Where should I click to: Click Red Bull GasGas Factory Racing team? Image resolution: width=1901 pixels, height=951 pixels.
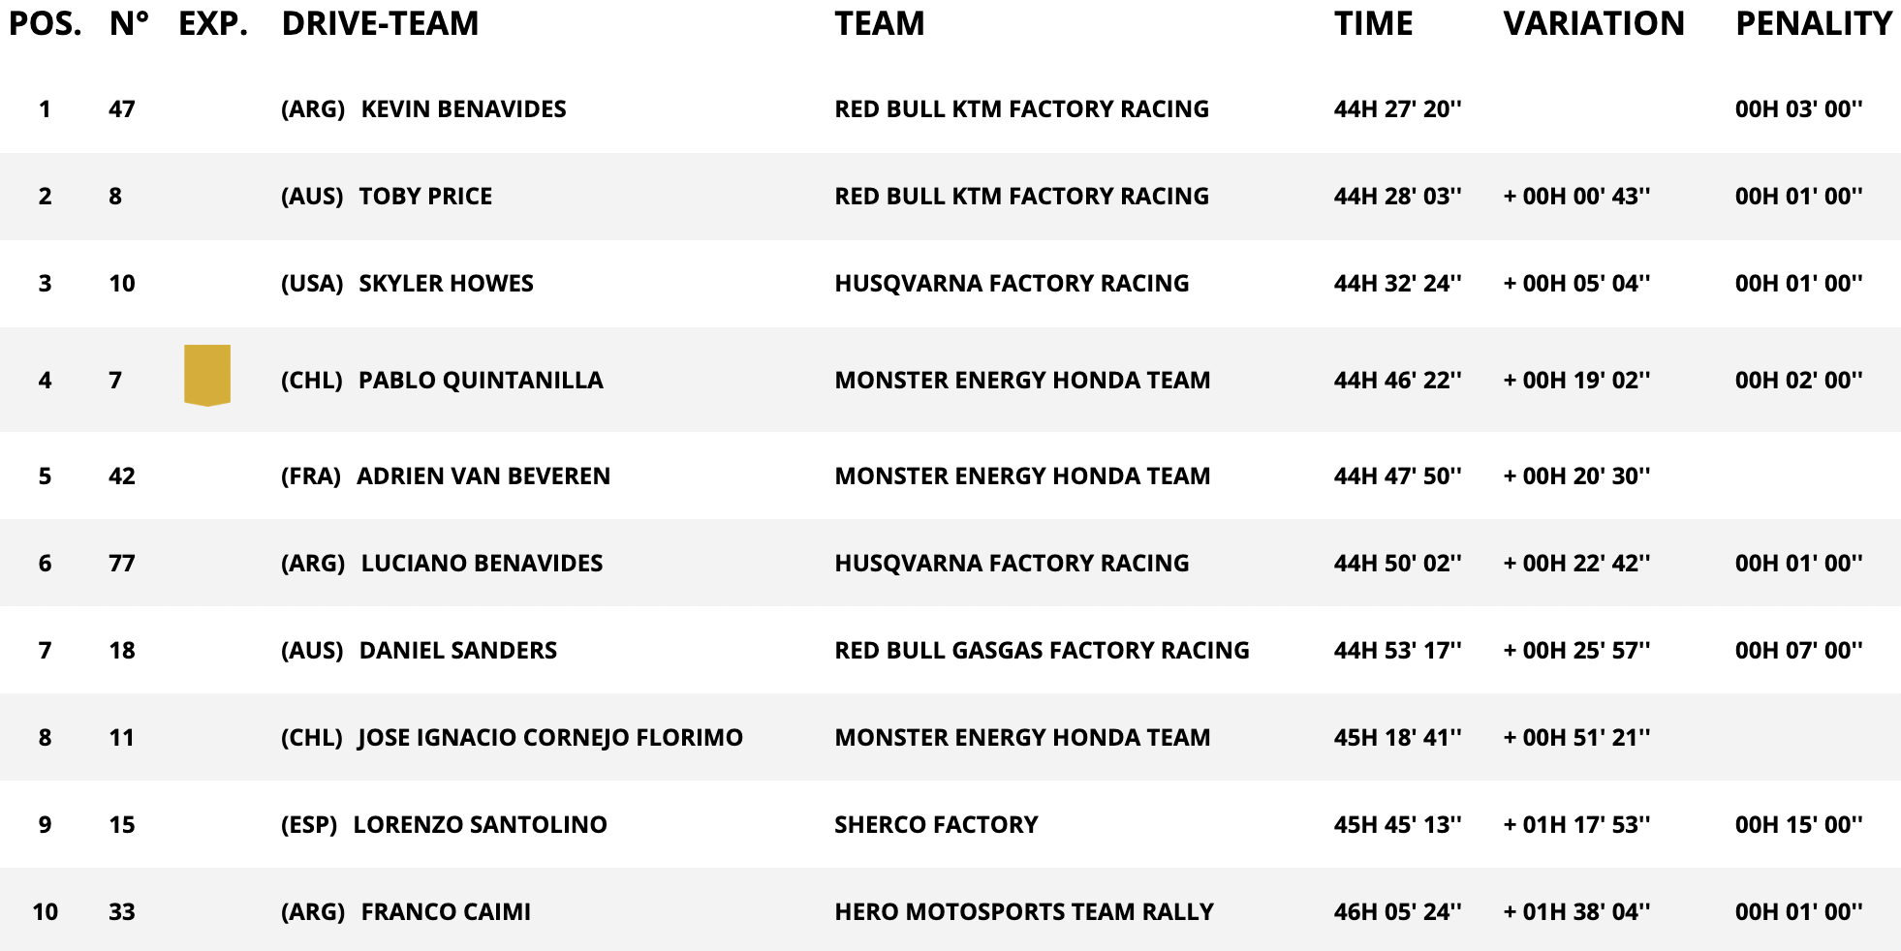coord(1042,651)
